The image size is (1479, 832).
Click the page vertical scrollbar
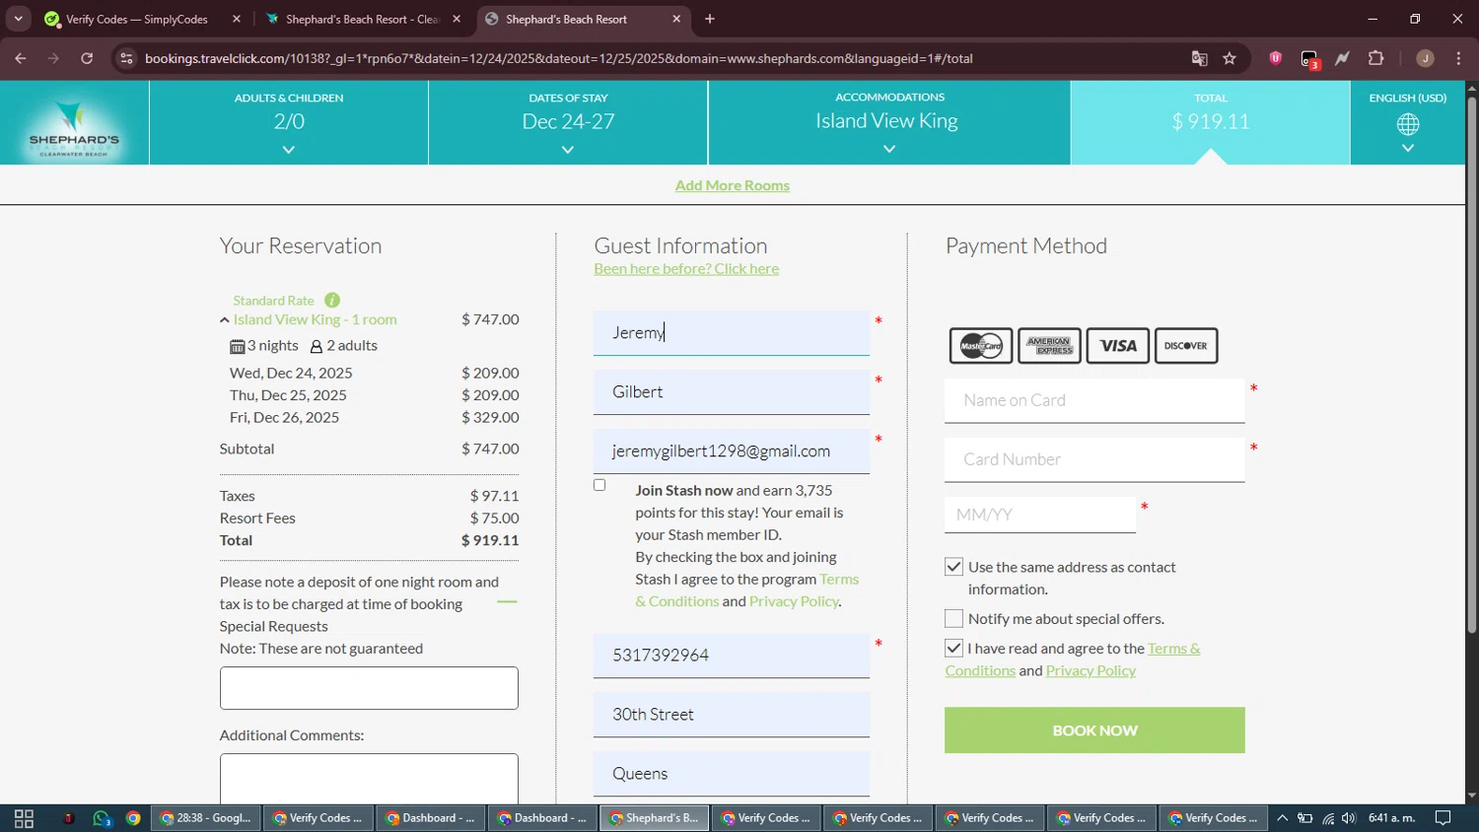click(1471, 365)
